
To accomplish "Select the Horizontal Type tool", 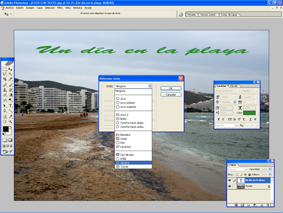I will (10, 106).
